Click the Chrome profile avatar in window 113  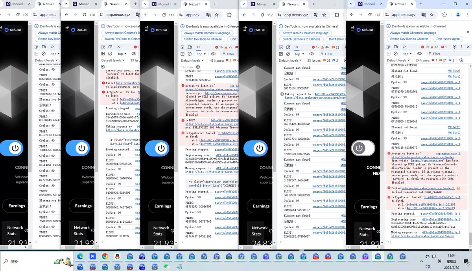click(x=458, y=15)
